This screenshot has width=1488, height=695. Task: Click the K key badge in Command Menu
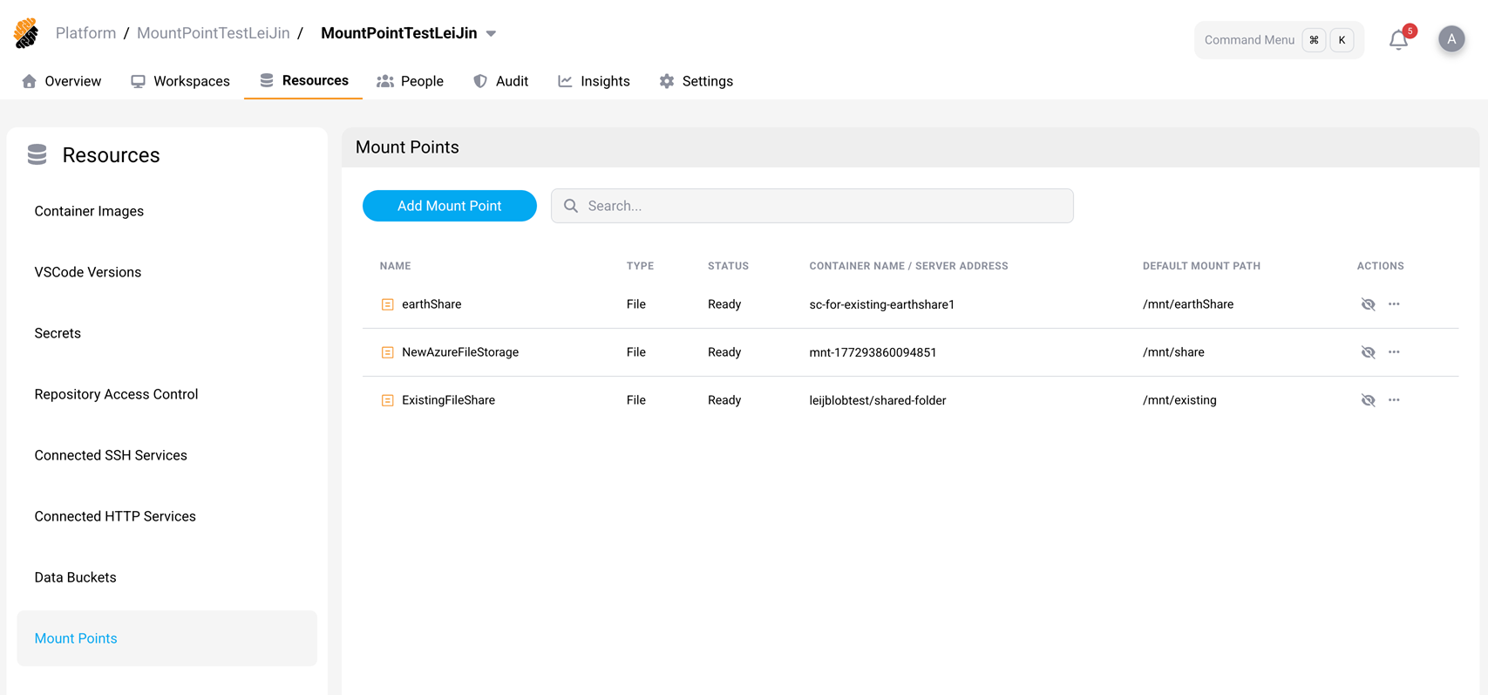[1342, 40]
